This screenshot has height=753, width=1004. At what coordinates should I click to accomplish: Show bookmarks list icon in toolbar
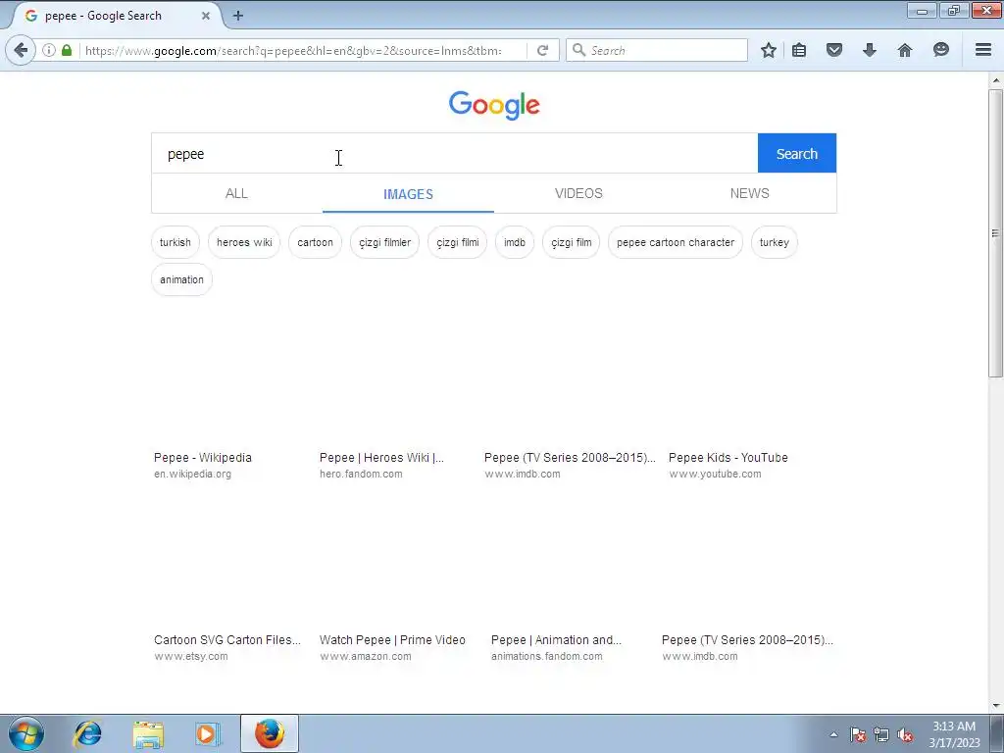tap(799, 50)
